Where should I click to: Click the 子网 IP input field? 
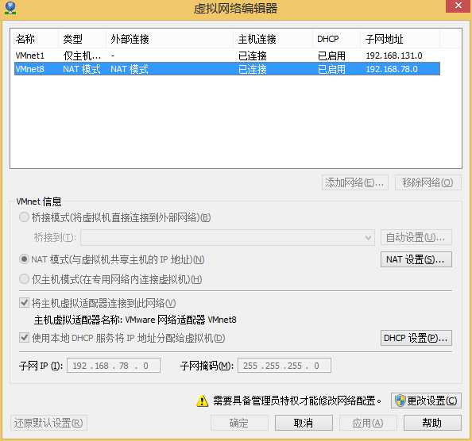(x=114, y=366)
